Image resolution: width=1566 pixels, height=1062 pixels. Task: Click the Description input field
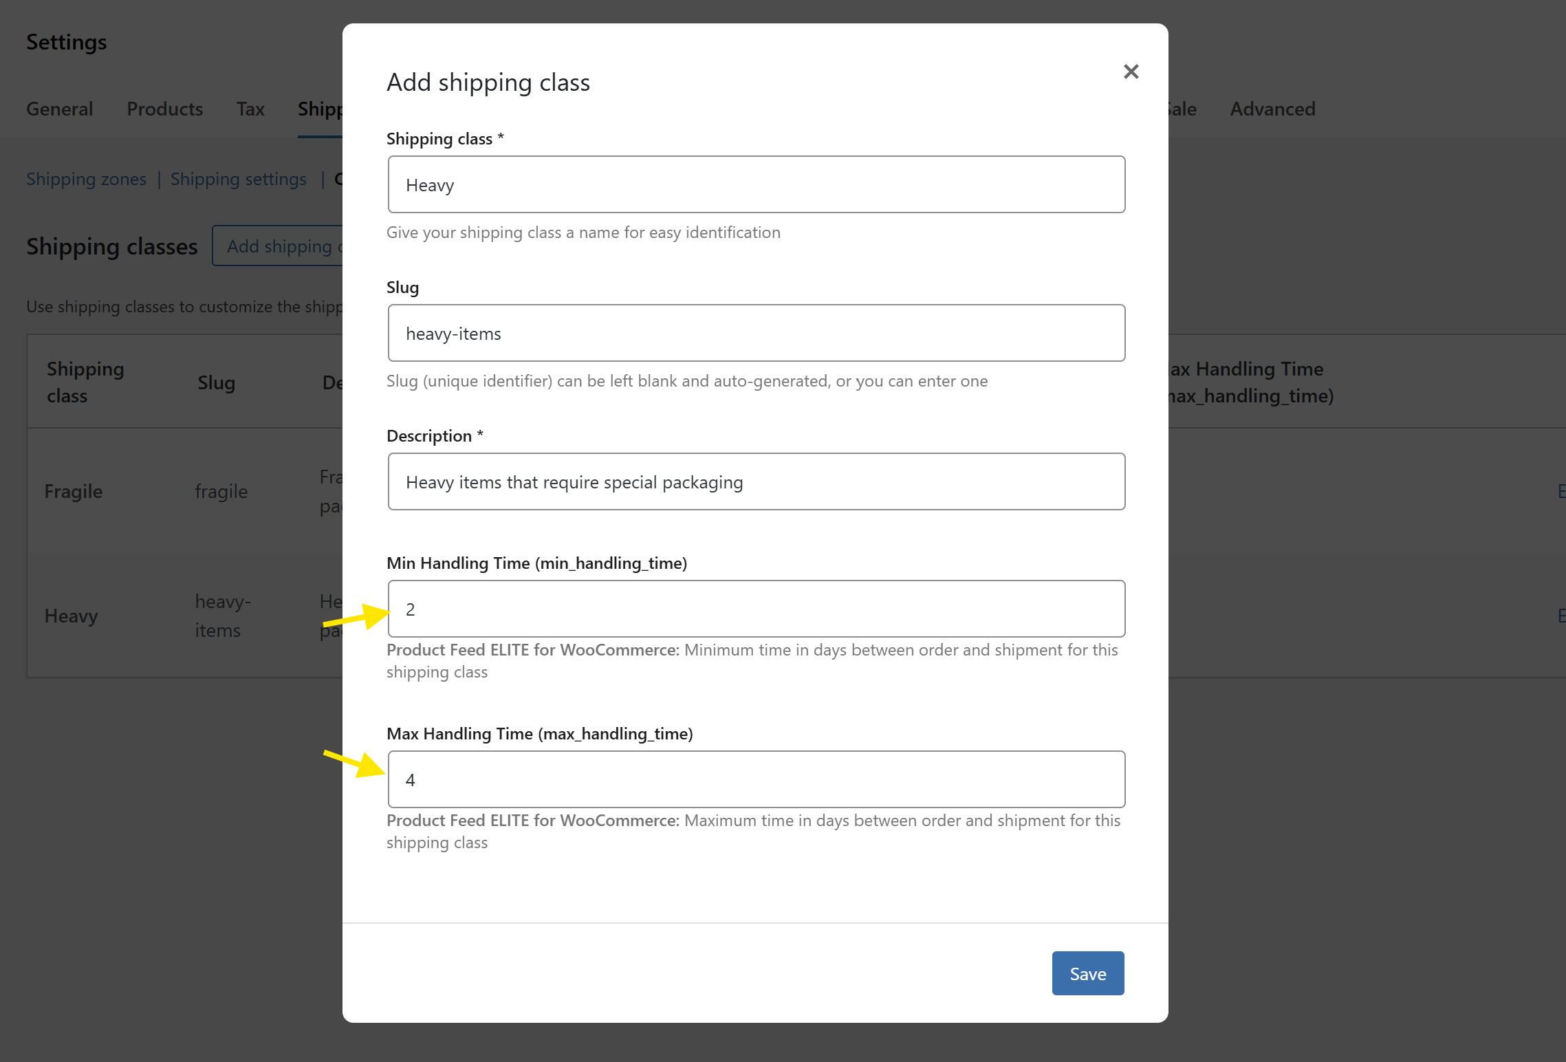756,481
